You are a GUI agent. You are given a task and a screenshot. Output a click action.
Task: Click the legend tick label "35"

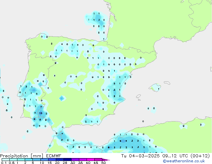[80, 163]
